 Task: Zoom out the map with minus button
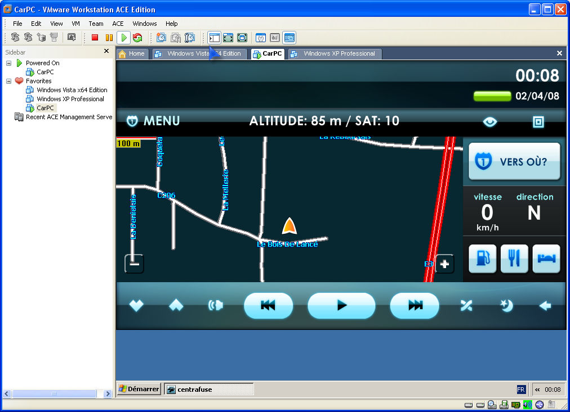tap(134, 263)
